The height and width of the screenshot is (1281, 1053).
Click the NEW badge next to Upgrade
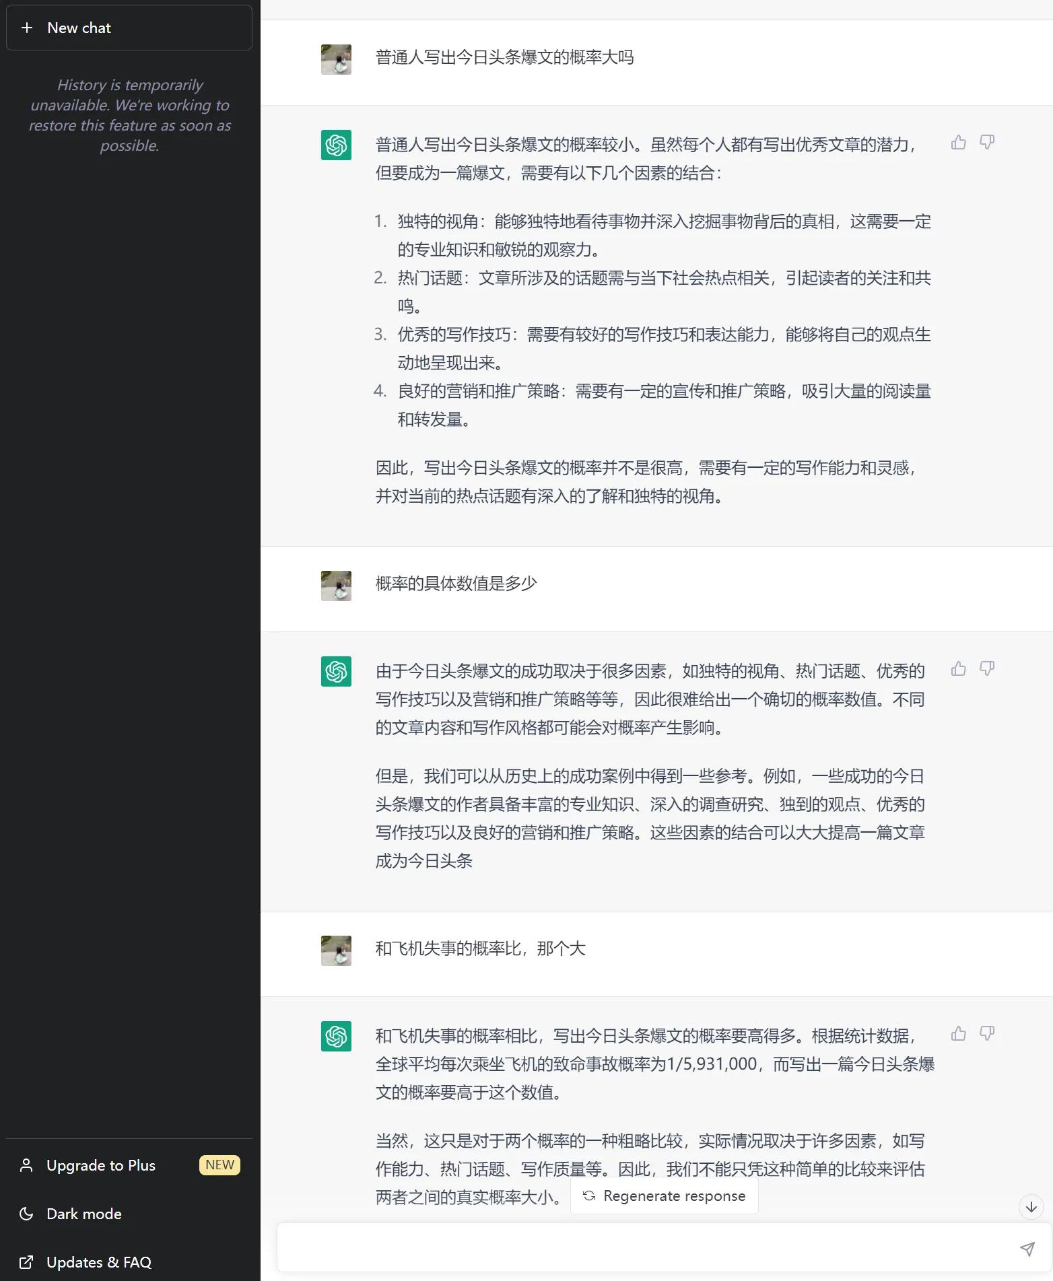(219, 1165)
